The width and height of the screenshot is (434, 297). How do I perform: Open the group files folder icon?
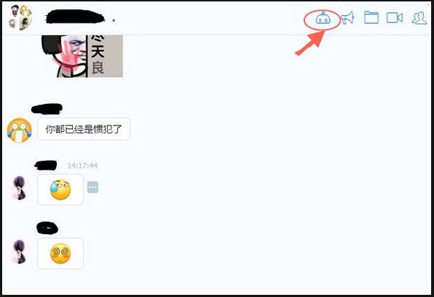371,17
